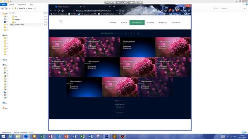Open PowerPoint from the taskbar

point(67,136)
